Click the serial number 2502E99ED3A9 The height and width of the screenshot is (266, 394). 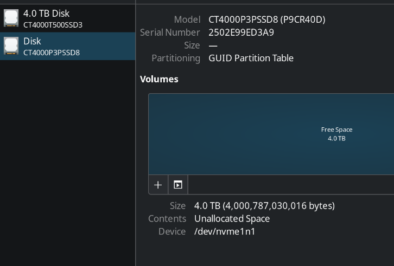(241, 33)
